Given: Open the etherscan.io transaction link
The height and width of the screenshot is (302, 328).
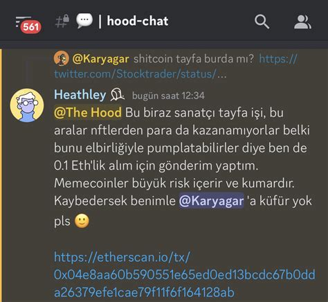Looking at the screenshot, I should [x=185, y=274].
